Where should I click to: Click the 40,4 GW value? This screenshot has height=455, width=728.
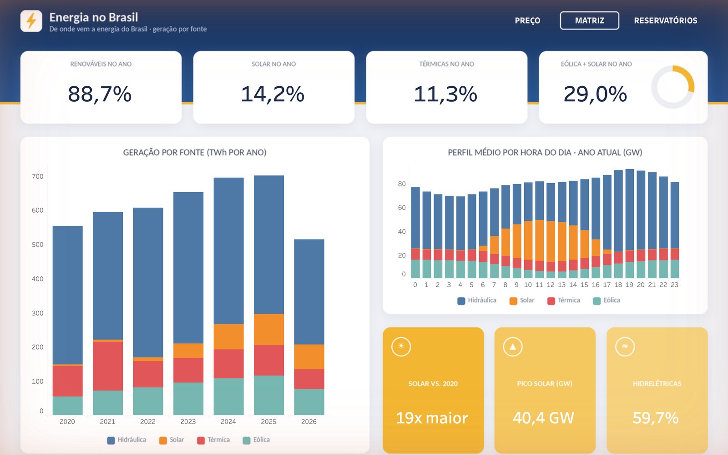[x=544, y=418]
